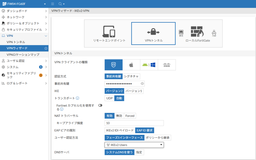This screenshot has width=256, height=160.
Task: Click the キープアライブ頻度 input field
Action: pos(134,123)
